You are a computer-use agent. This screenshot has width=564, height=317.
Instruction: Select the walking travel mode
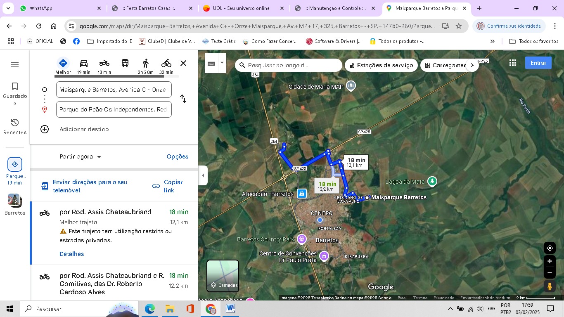146,66
